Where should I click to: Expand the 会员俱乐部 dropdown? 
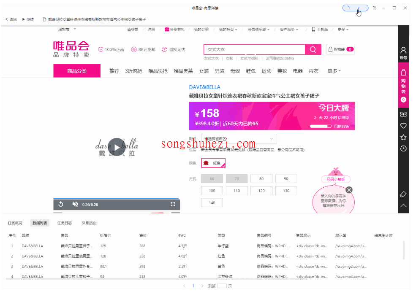[258, 30]
